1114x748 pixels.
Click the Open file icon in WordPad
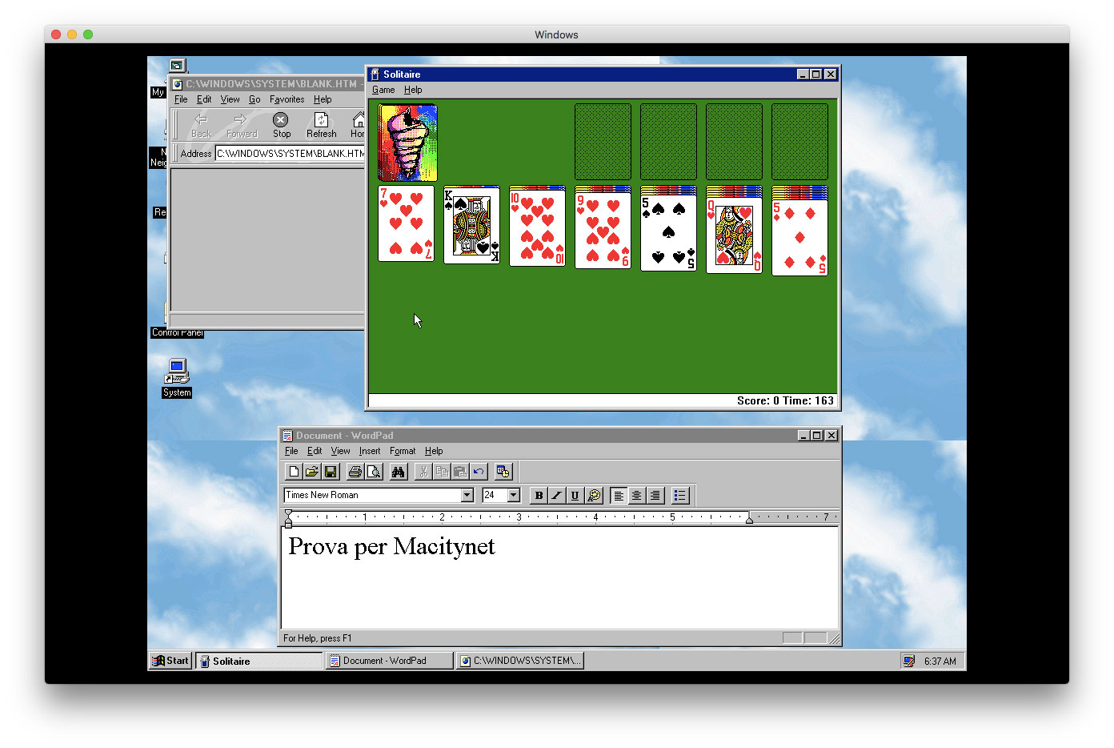tap(312, 472)
